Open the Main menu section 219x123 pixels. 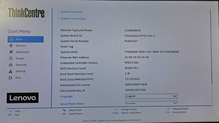(x=25, y=39)
